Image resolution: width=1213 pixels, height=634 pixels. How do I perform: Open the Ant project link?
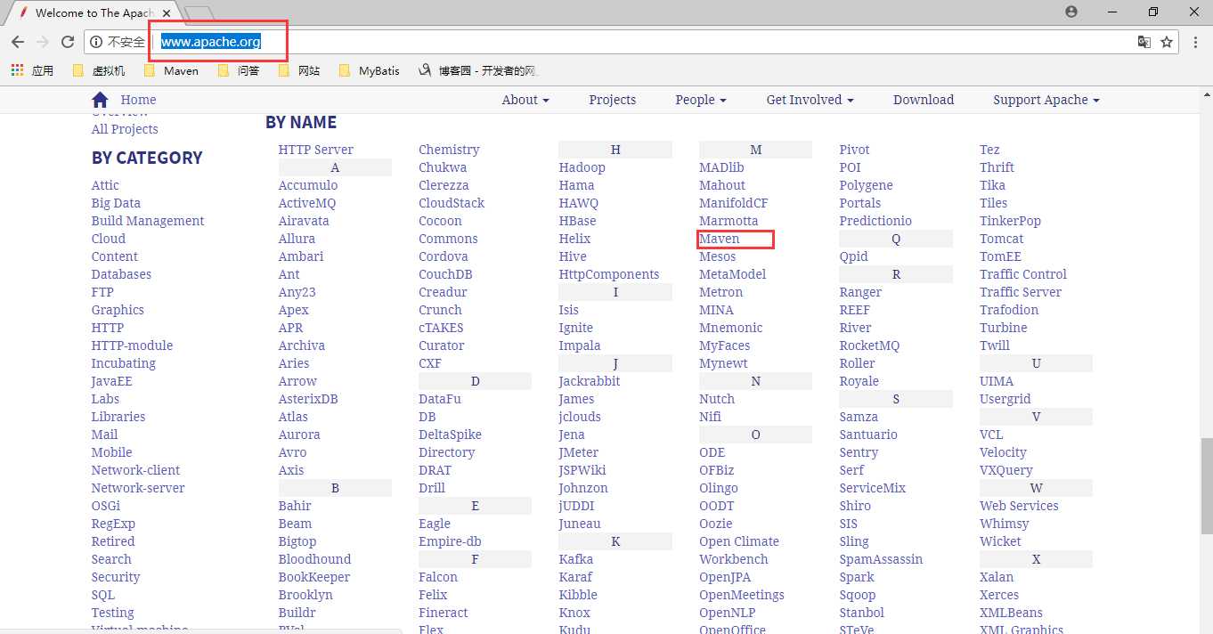point(289,274)
